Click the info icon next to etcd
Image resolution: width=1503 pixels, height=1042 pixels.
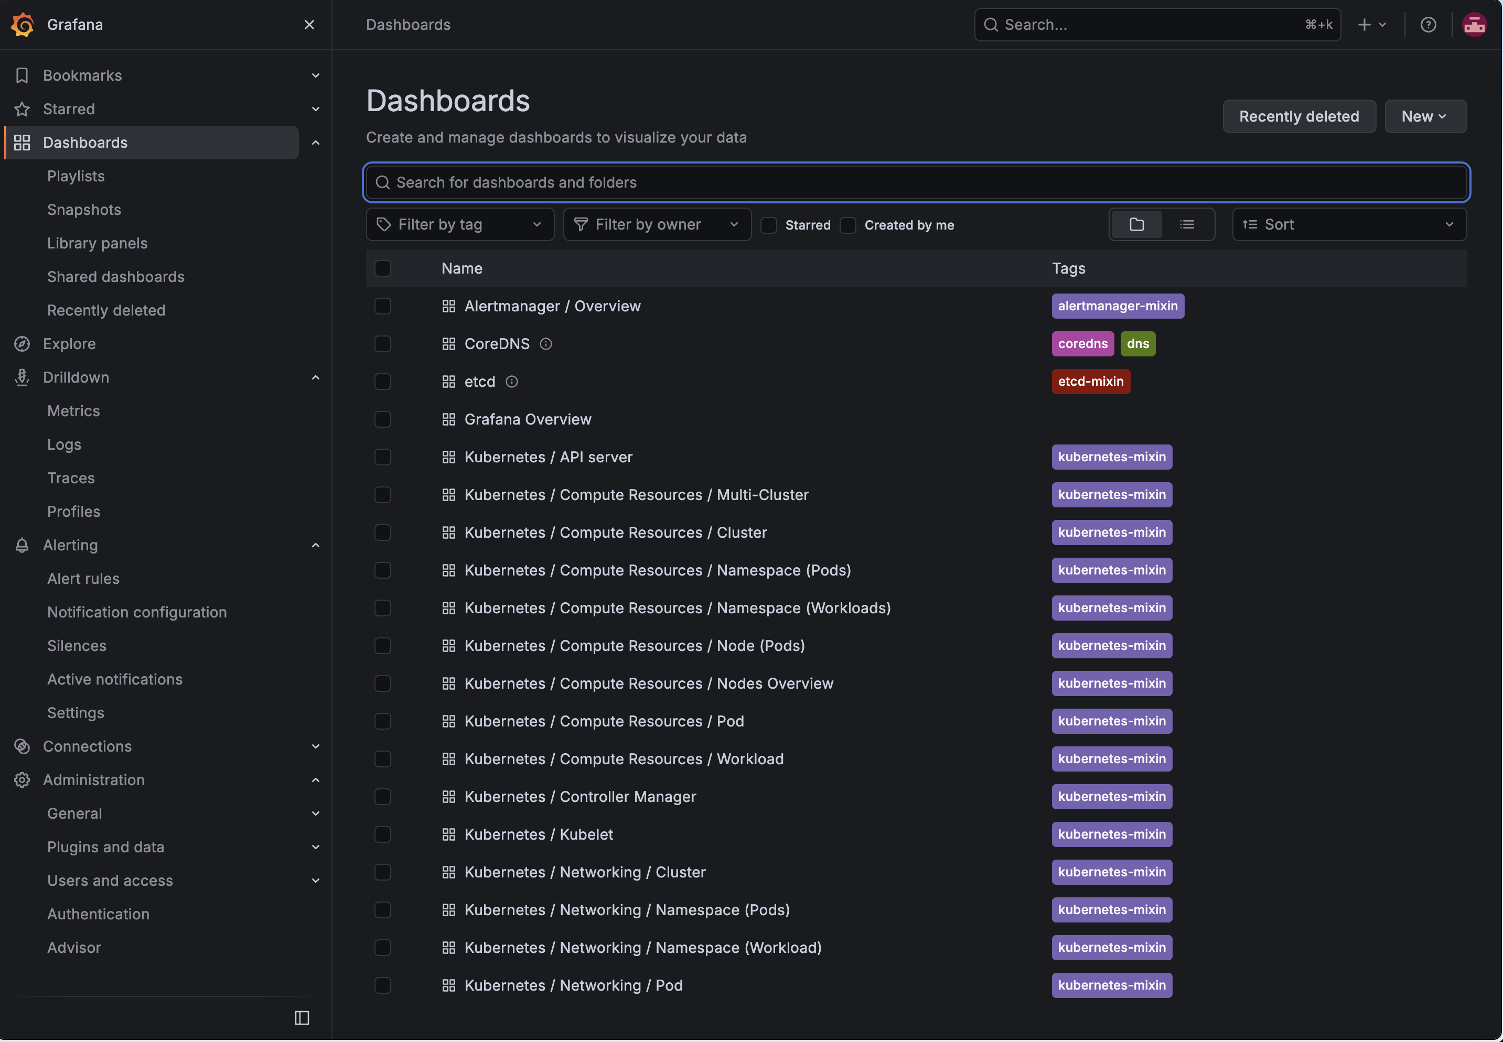(x=512, y=382)
